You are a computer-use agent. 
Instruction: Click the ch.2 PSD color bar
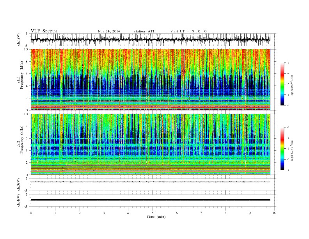click(282, 149)
